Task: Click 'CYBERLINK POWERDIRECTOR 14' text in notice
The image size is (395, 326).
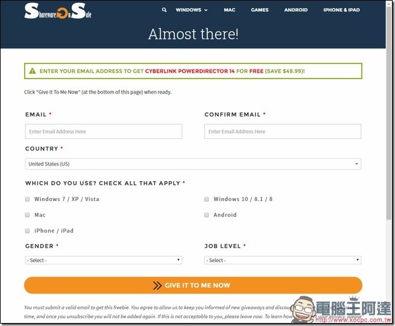Action: coord(190,71)
